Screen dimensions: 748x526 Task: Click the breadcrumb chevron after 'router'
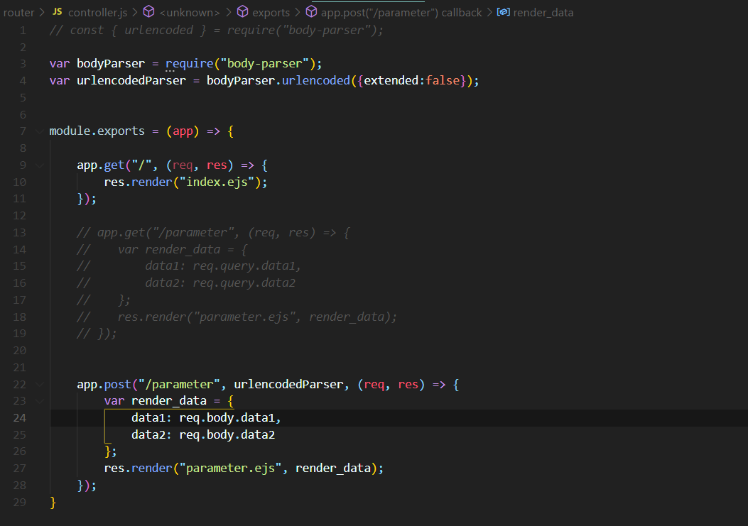pos(42,12)
